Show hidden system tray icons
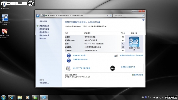The width and height of the screenshot is (178, 100). pos(151,97)
